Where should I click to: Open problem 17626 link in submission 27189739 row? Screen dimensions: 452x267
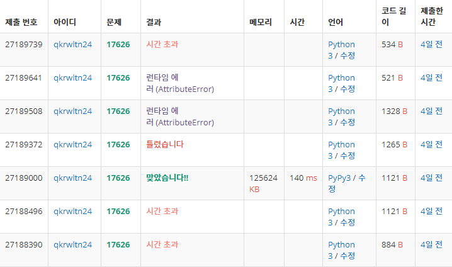[x=118, y=45]
